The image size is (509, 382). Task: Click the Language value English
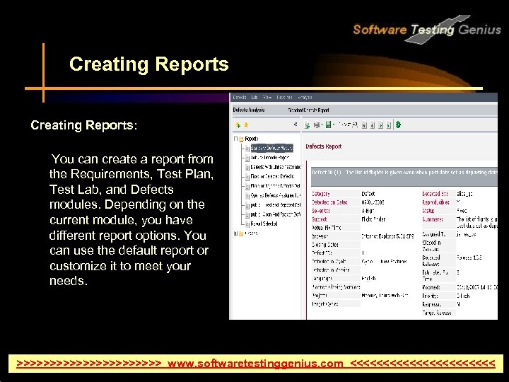click(368, 279)
